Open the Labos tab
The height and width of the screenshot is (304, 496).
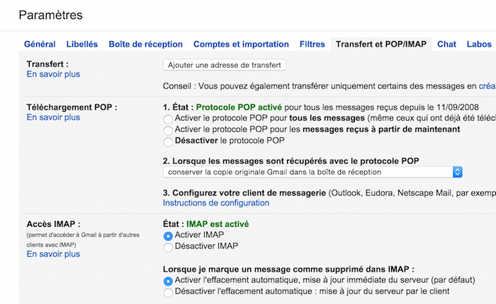(479, 44)
